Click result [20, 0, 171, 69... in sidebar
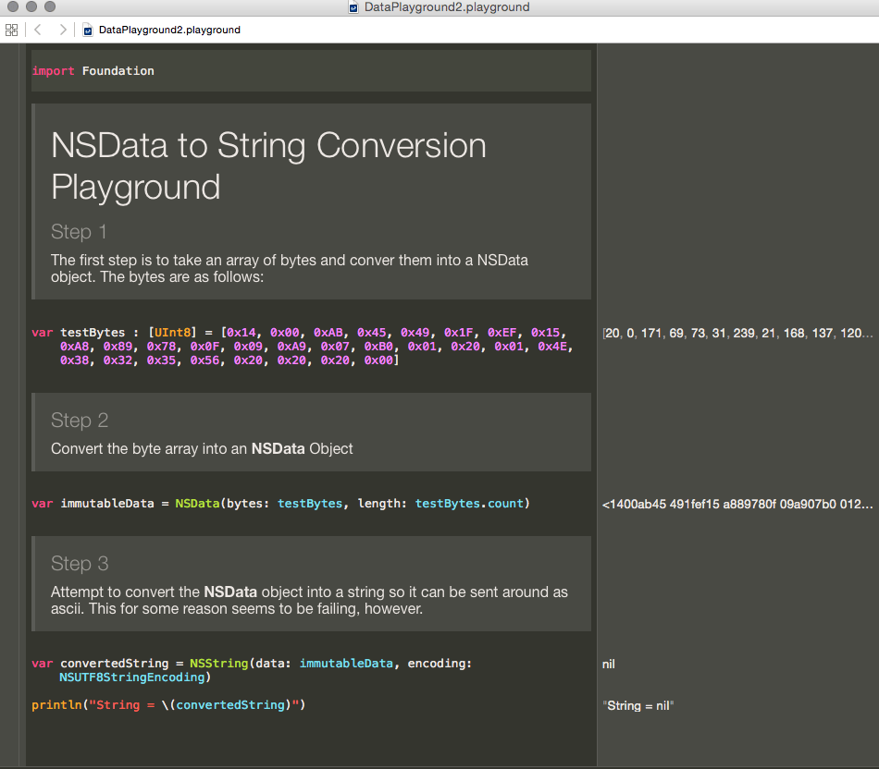The image size is (879, 769). coord(737,334)
